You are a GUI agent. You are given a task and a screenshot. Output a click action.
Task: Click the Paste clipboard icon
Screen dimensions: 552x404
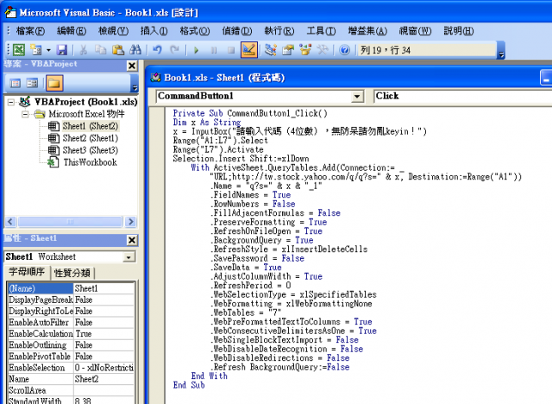pyautogui.click(x=118, y=50)
